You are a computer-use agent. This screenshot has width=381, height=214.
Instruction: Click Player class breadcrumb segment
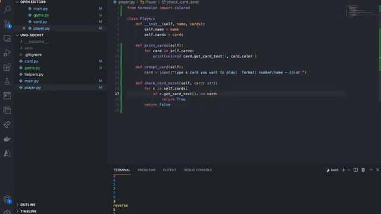[x=151, y=2]
